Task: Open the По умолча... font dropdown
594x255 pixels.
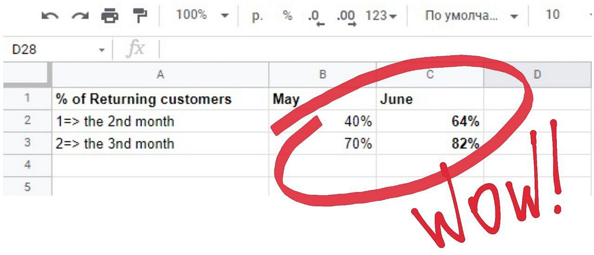Action: [x=472, y=16]
